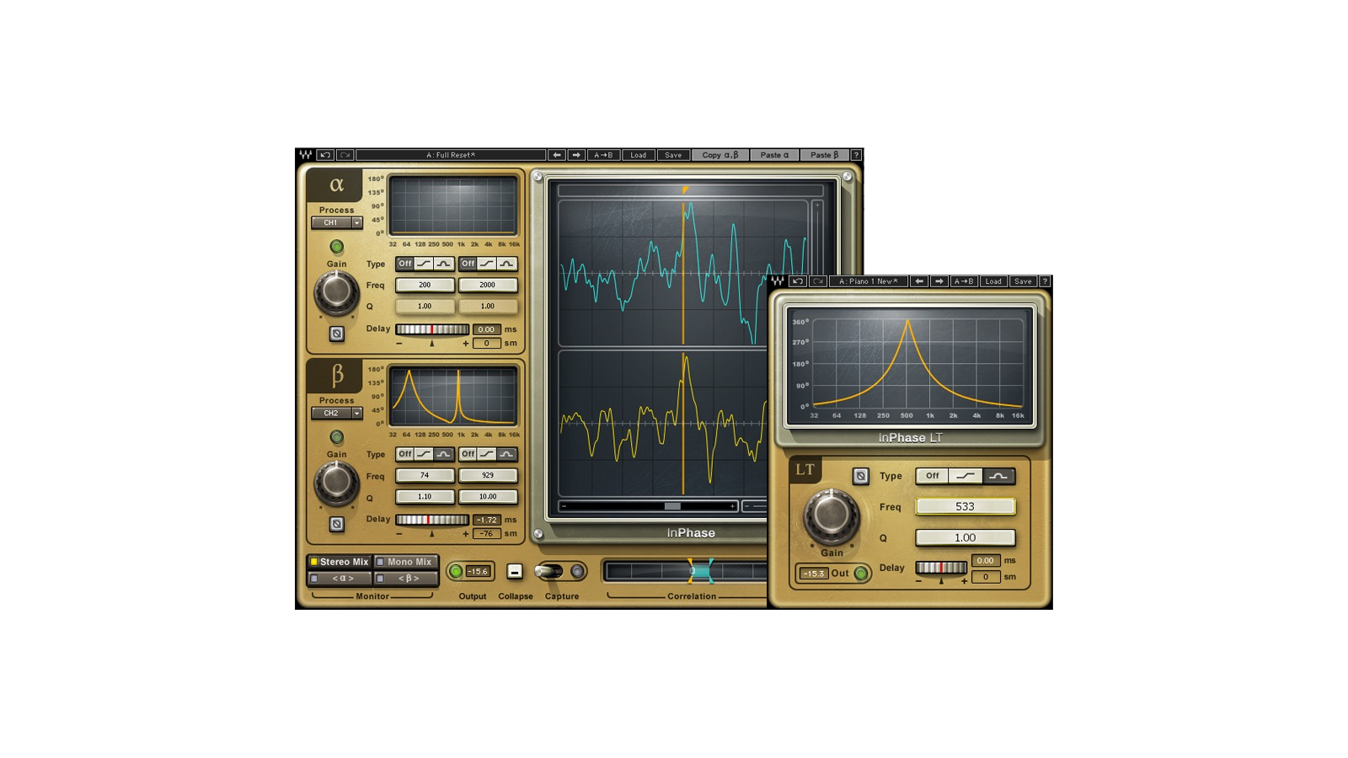Select shelf filter type in InPhase LT

tap(966, 476)
